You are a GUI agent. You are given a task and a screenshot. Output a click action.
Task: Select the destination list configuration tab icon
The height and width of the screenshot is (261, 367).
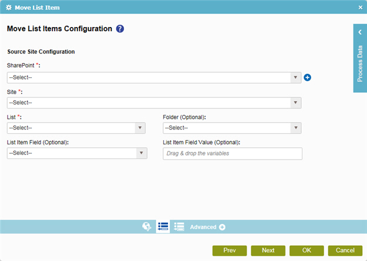point(179,226)
